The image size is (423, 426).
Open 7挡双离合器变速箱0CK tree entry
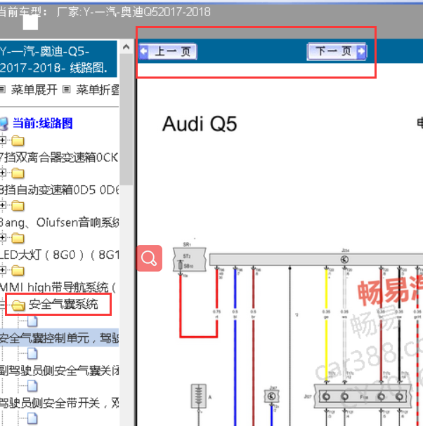point(59,157)
